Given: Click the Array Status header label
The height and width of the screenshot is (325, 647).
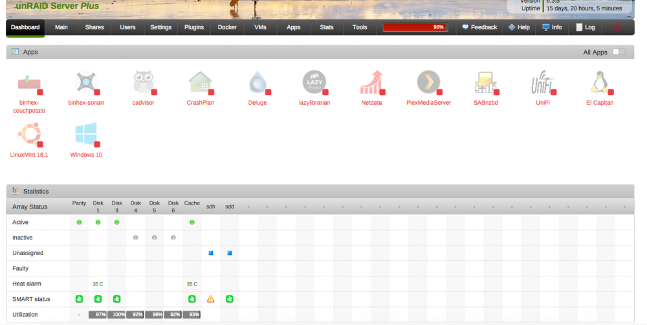Looking at the screenshot, I should [x=30, y=207].
